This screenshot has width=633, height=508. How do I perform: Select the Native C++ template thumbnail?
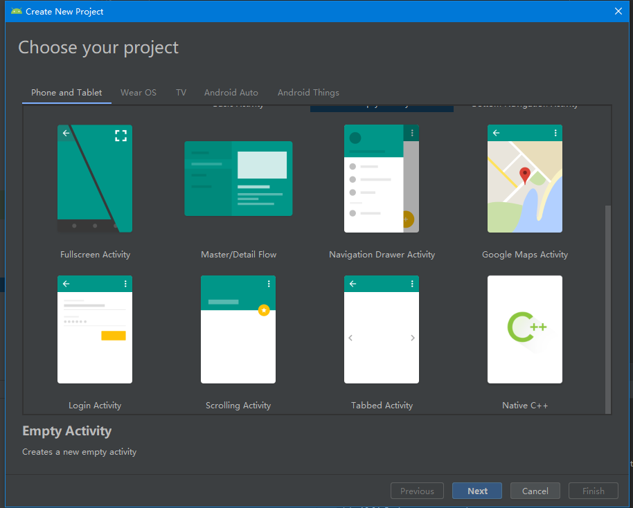(525, 329)
